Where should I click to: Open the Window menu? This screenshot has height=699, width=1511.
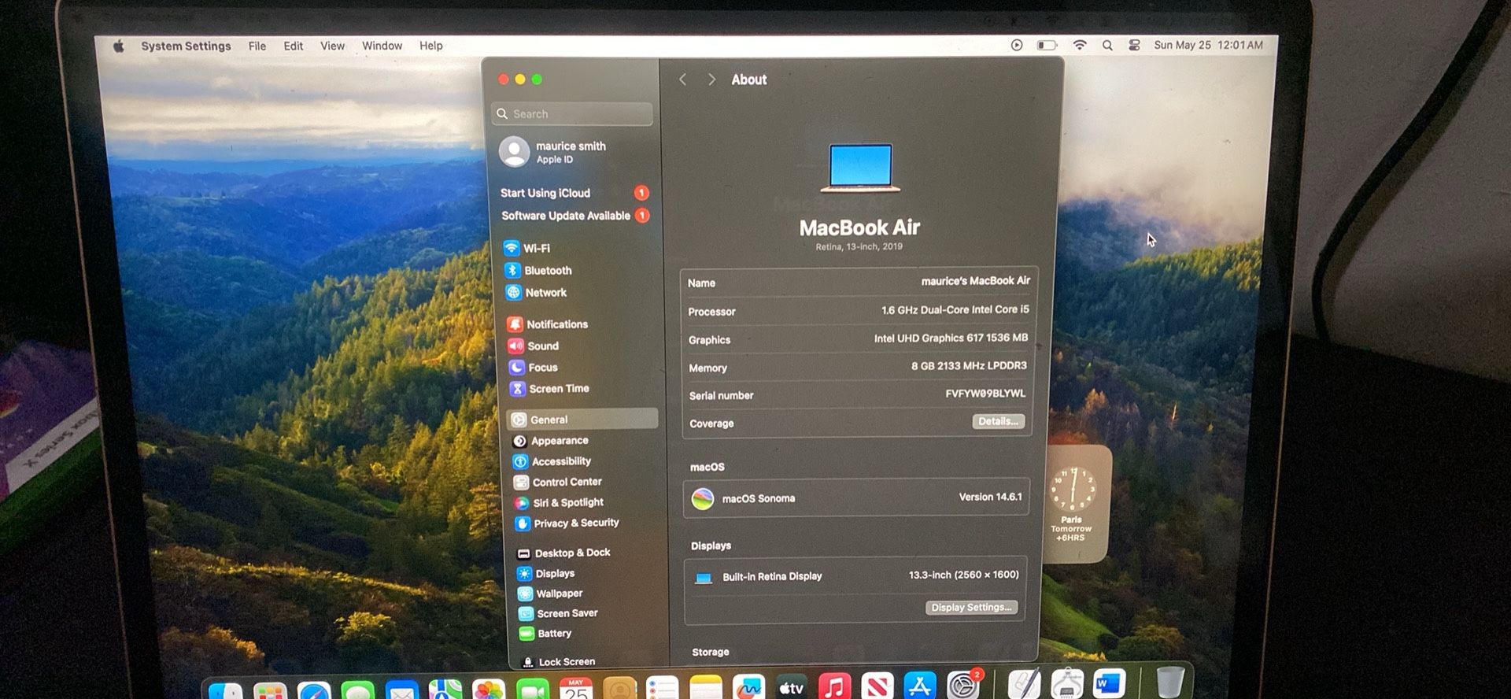pyautogui.click(x=382, y=46)
